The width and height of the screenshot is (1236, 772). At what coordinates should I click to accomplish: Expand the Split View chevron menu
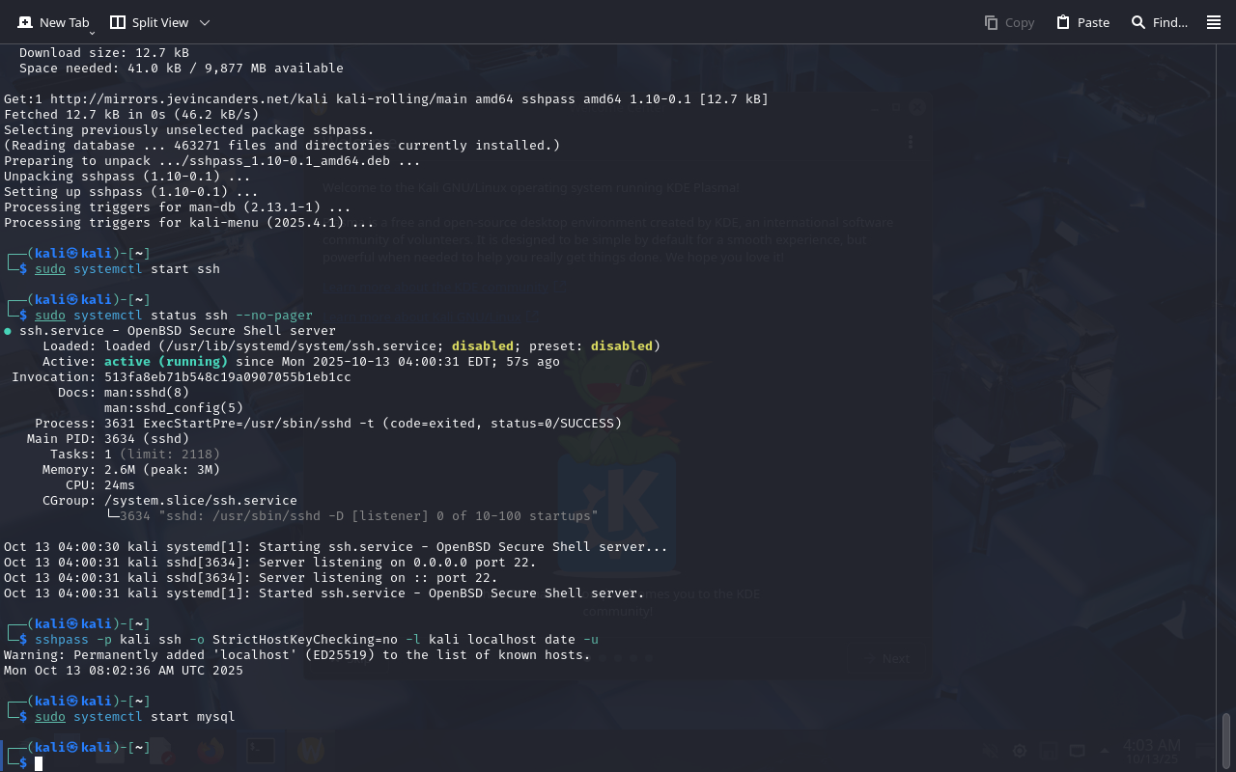(x=204, y=22)
